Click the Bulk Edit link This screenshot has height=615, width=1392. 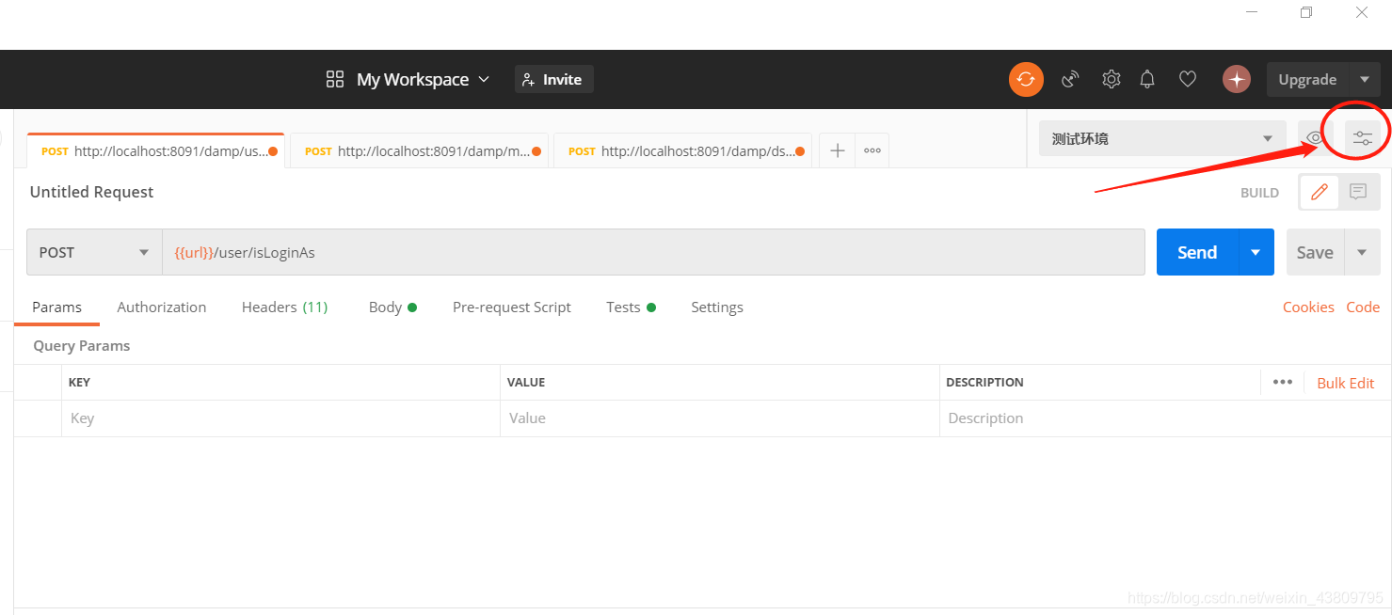1346,383
